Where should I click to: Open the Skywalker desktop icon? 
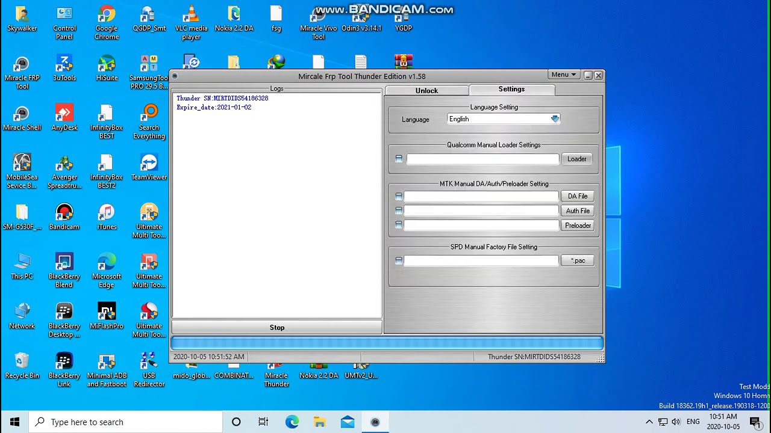[22, 19]
